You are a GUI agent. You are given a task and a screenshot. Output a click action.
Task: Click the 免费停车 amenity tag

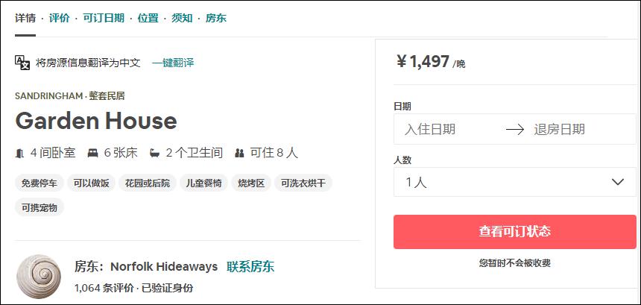[x=39, y=183]
